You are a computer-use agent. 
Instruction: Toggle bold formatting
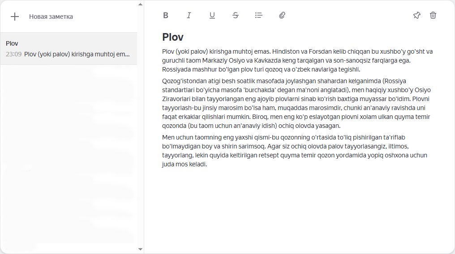coord(166,15)
